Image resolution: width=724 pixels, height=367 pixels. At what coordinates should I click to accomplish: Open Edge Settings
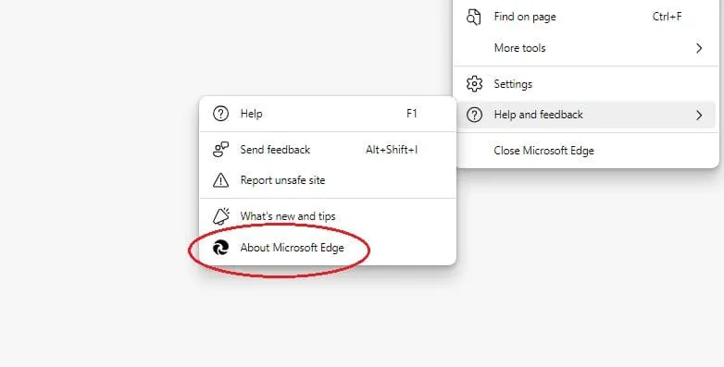(586, 84)
